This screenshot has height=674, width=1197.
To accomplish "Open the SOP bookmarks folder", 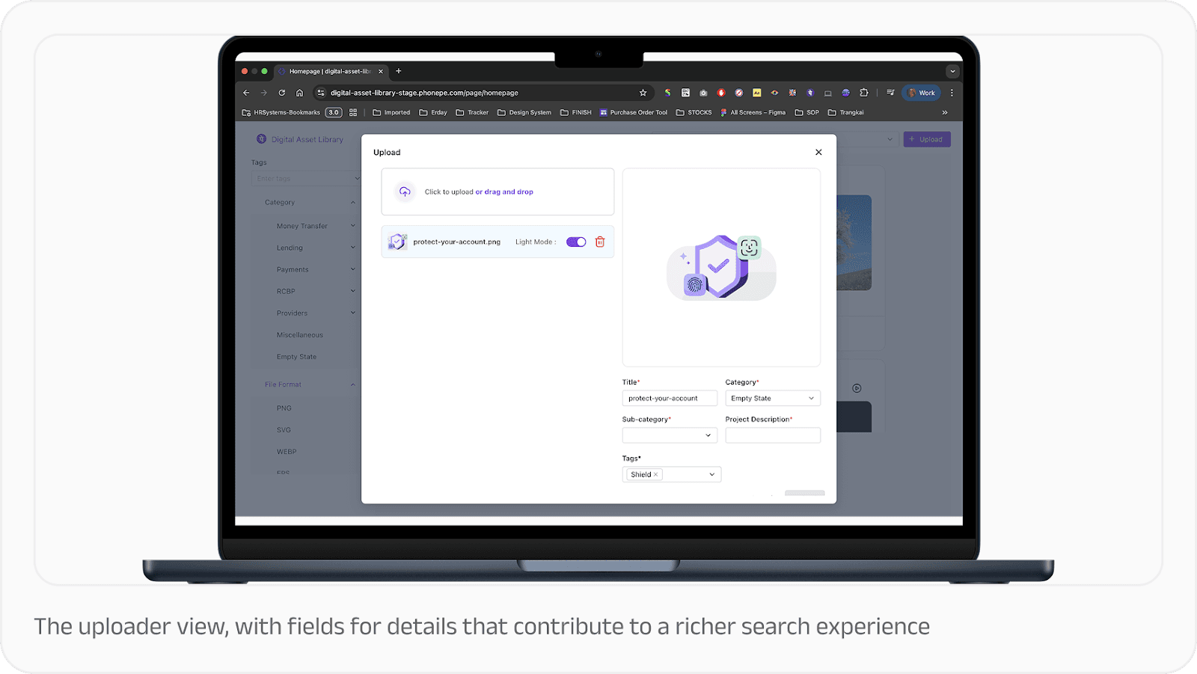I will 807,112.
